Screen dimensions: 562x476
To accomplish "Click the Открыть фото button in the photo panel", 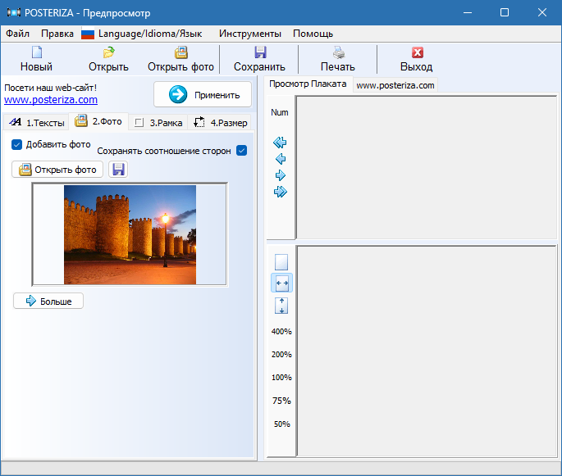I will pyautogui.click(x=57, y=170).
